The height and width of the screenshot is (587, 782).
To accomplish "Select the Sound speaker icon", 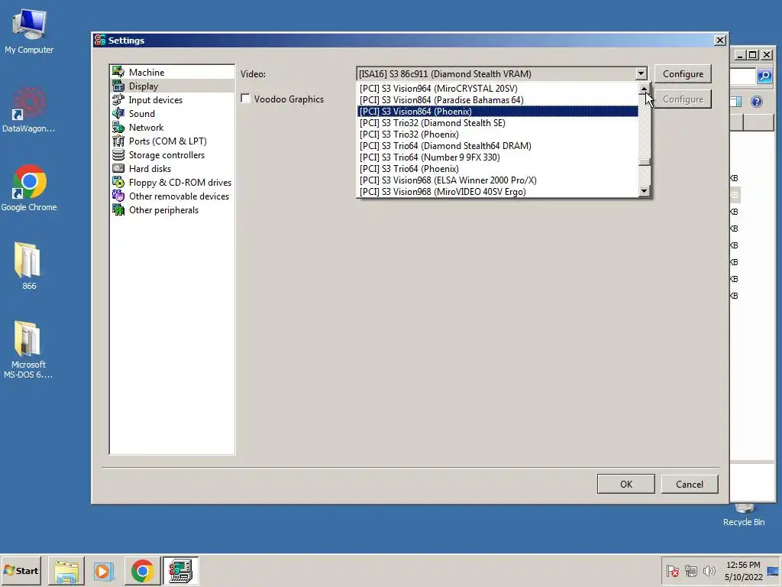I will pos(118,113).
